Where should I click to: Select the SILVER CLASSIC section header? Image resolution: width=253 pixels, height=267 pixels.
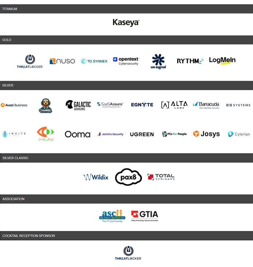126,158
